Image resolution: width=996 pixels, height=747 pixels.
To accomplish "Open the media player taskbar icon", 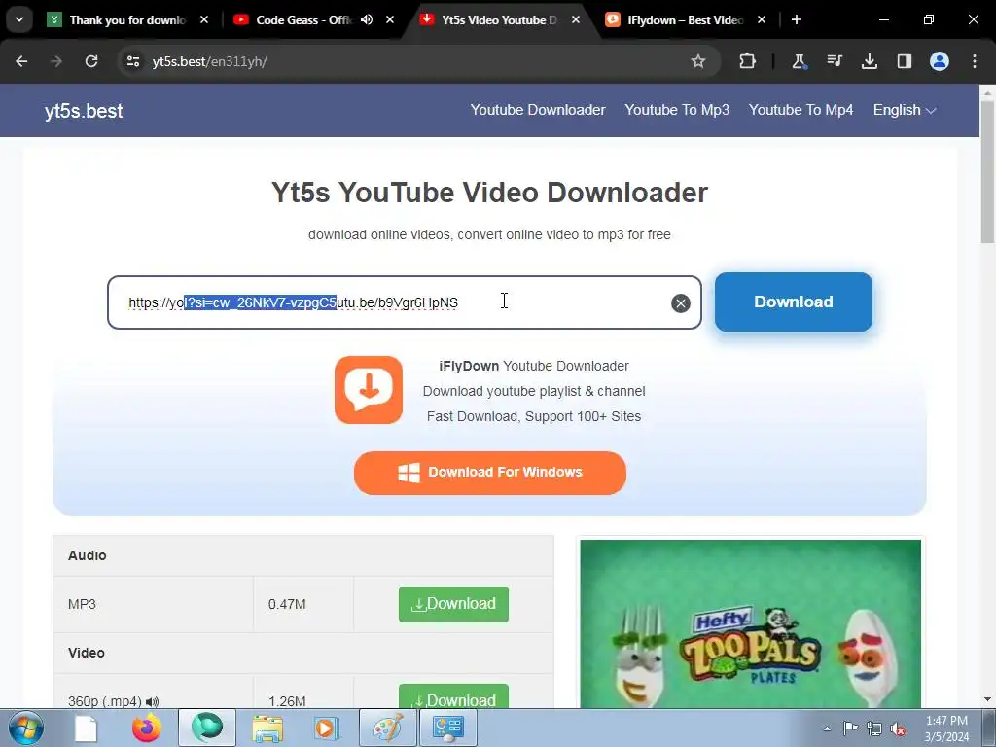I will point(328,728).
